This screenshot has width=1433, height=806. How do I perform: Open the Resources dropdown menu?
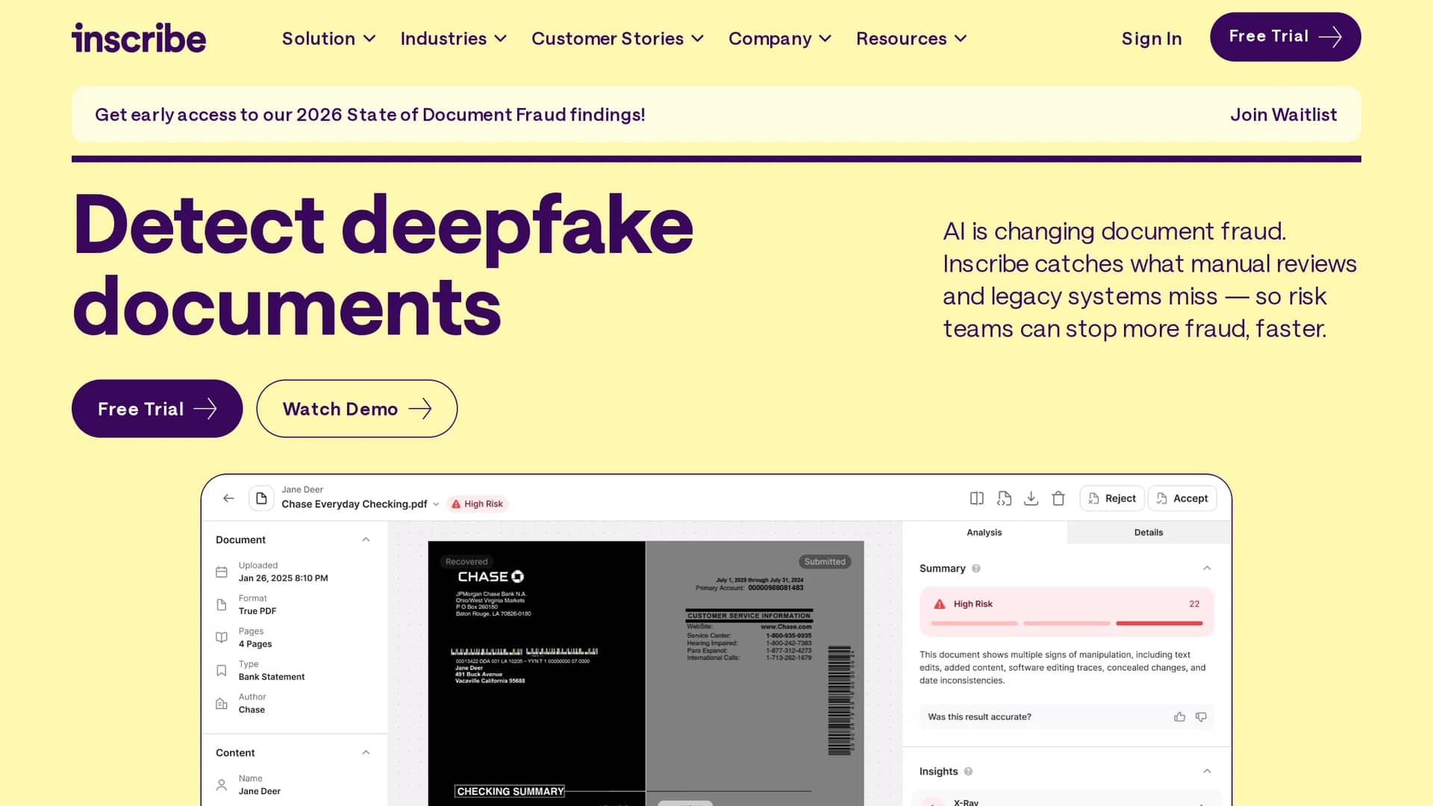[912, 38]
